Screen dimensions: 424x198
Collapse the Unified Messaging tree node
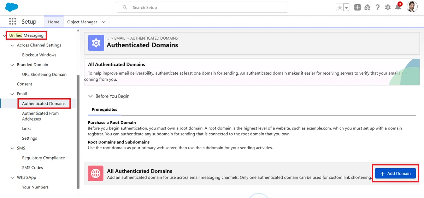[4, 35]
